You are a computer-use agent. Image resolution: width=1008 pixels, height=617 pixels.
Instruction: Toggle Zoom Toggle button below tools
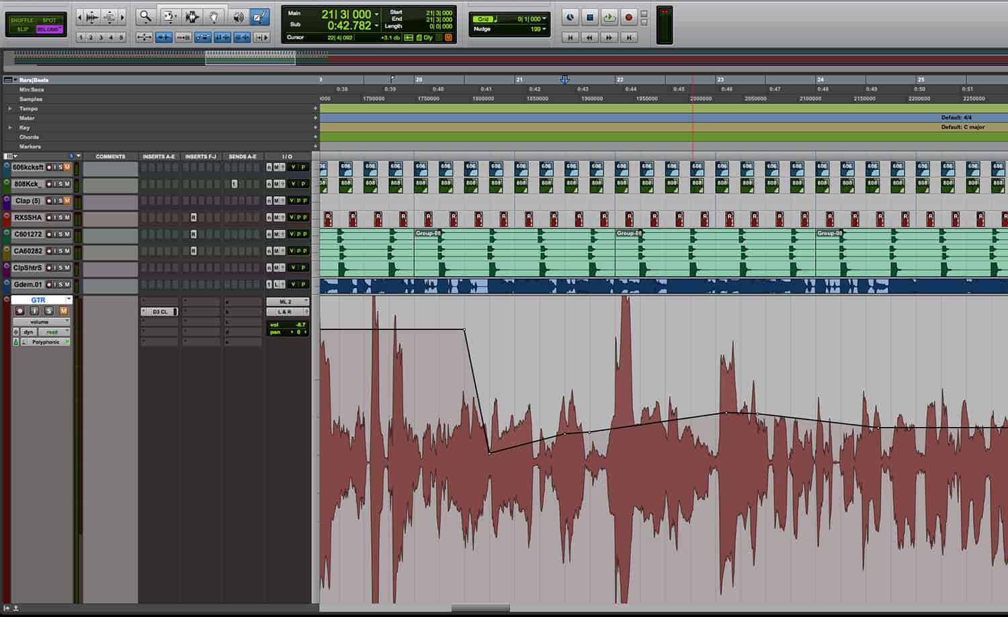144,38
